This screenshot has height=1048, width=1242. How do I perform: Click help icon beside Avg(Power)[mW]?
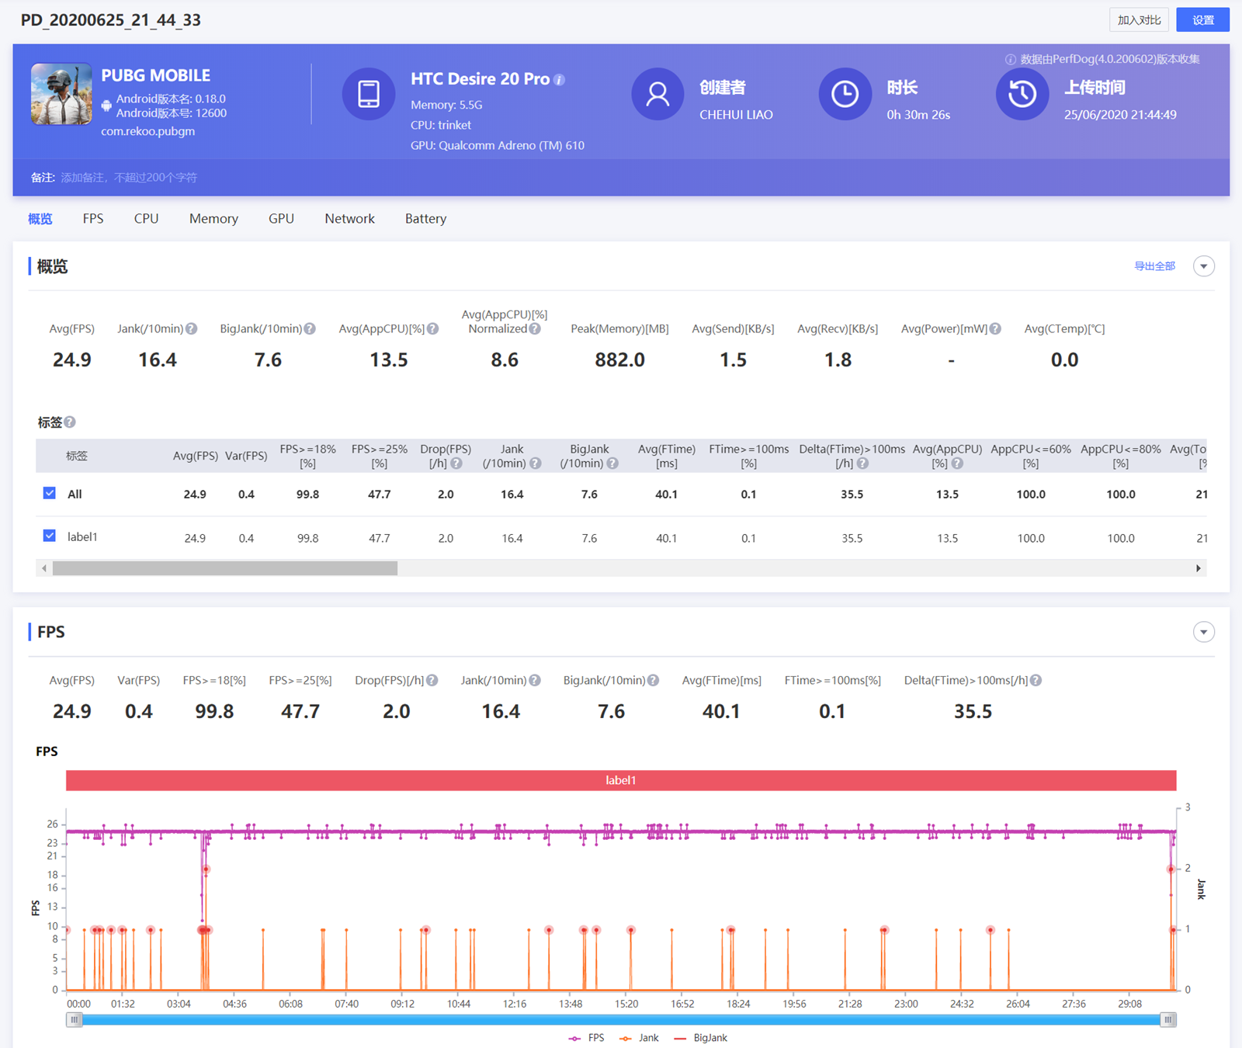pos(995,329)
